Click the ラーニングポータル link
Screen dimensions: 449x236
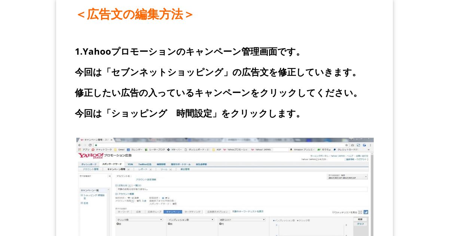pyautogui.click(x=320, y=156)
